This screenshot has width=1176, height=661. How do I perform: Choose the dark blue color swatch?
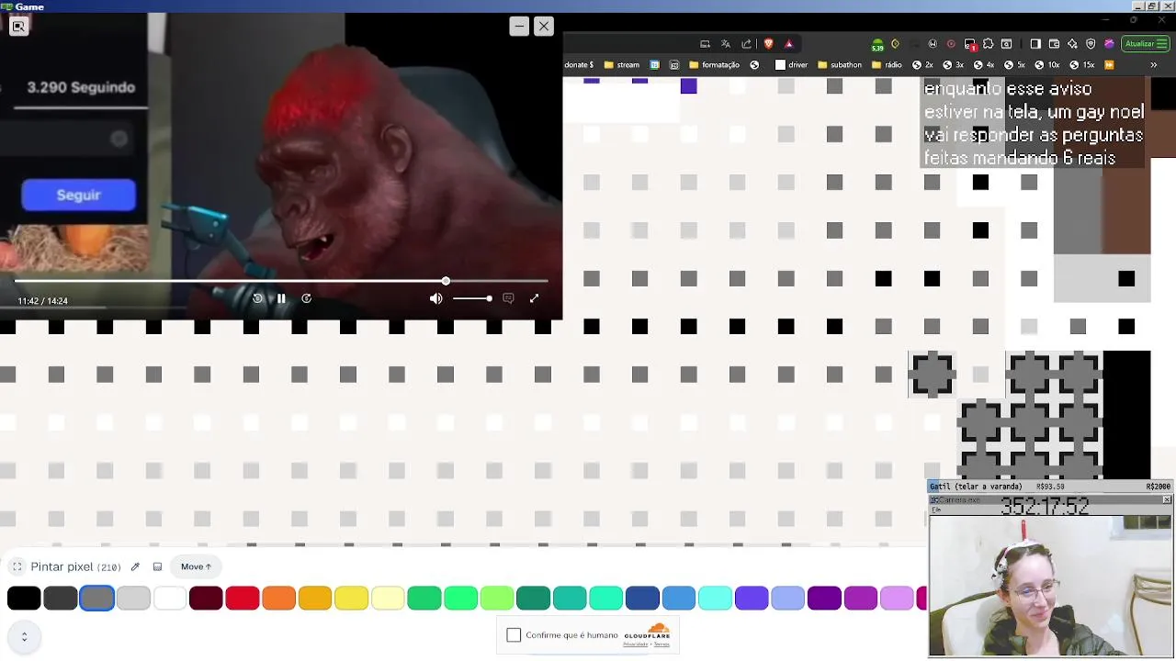tap(642, 599)
